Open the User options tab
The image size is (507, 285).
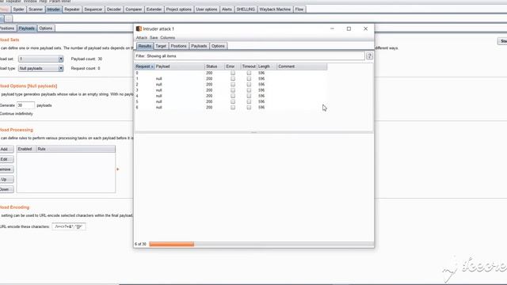pyautogui.click(x=207, y=9)
